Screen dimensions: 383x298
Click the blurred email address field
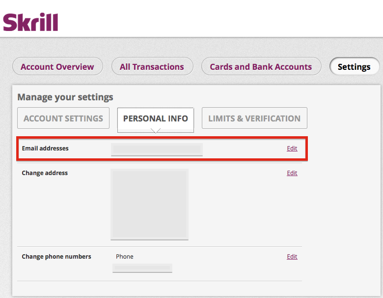tap(157, 149)
